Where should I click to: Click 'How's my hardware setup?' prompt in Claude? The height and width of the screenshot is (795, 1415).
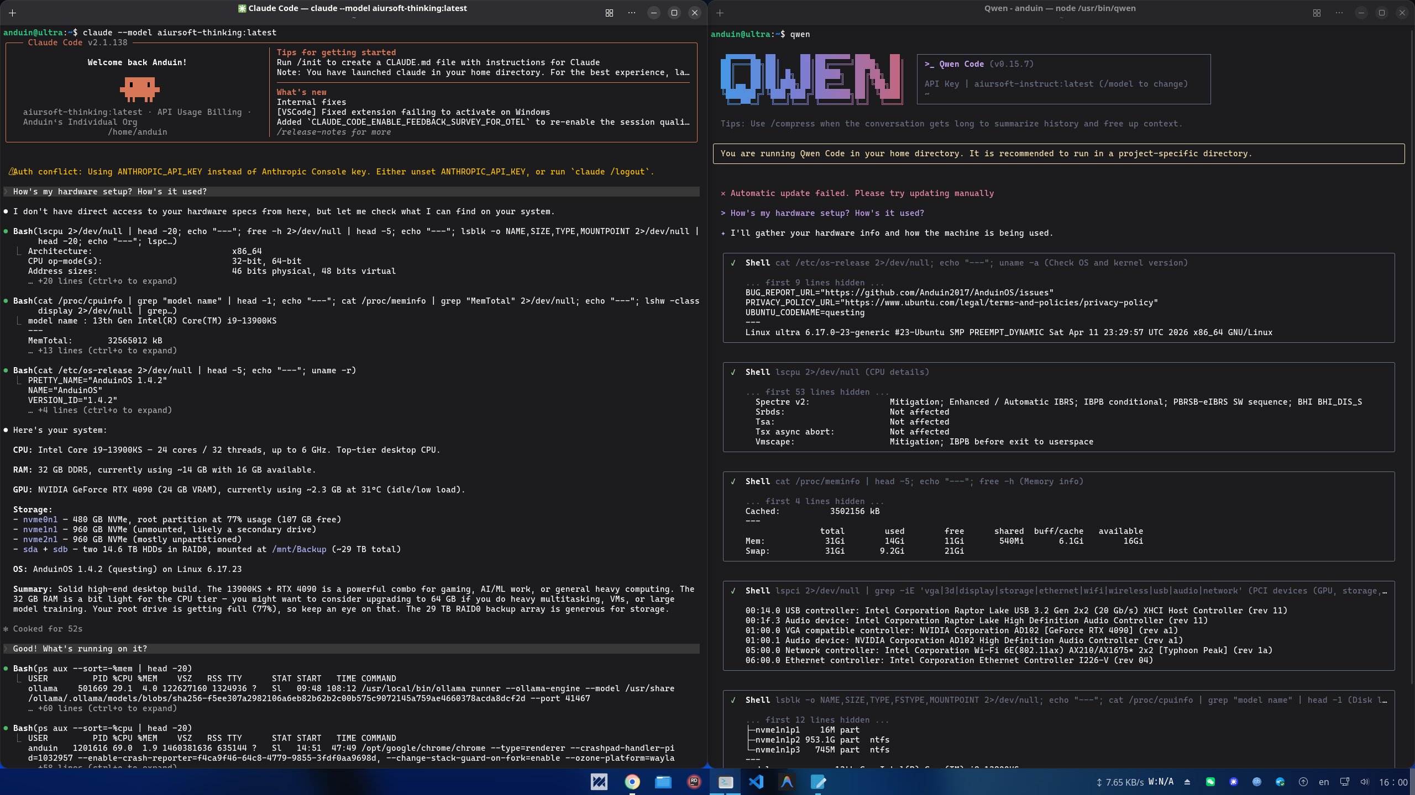point(352,192)
